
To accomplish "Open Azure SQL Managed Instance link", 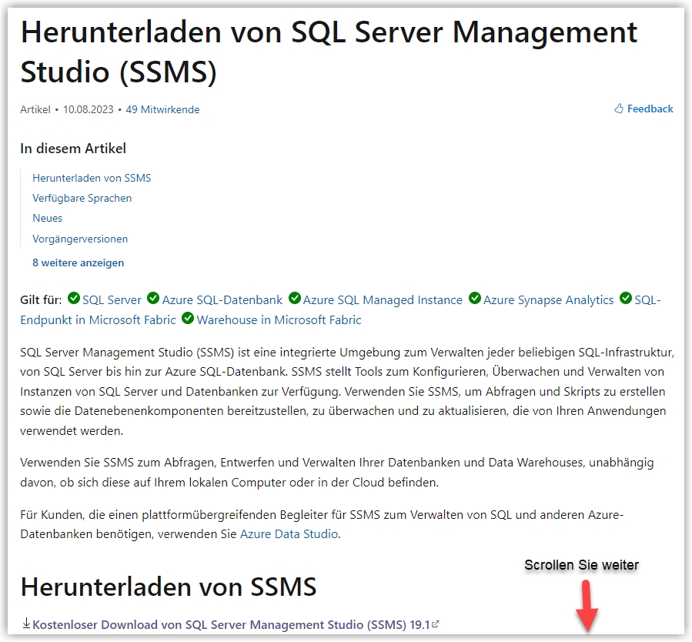I will (383, 300).
